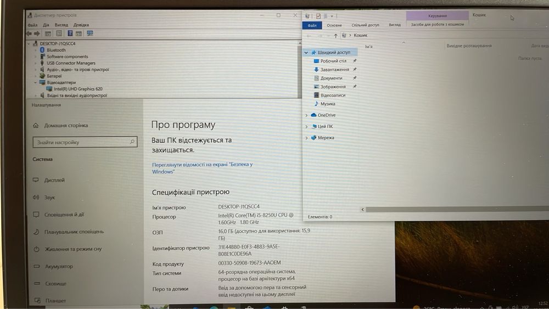Click Properties icon left of Device Manager Help icon
Image resolution: width=549 pixels, height=309 pixels.
coord(59,33)
